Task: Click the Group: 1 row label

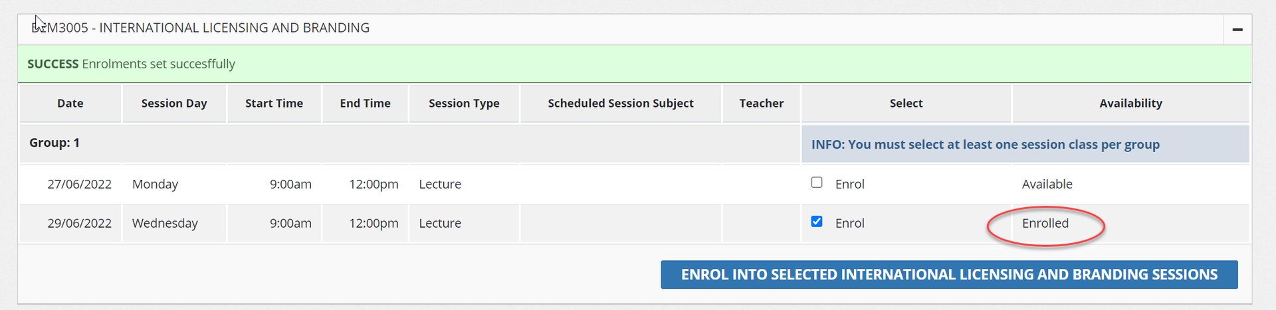Action: click(54, 143)
